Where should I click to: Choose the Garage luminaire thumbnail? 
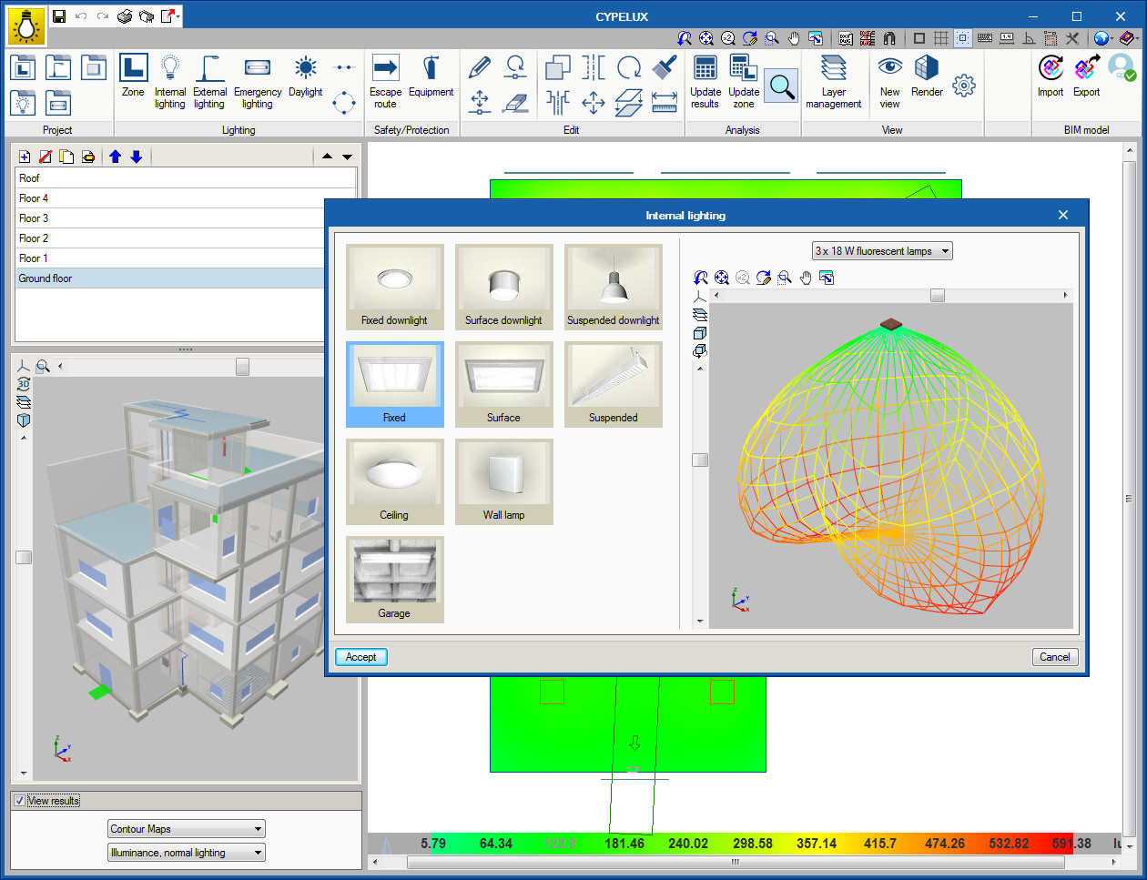395,580
